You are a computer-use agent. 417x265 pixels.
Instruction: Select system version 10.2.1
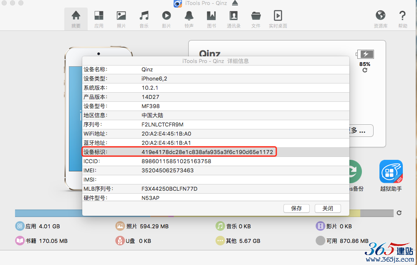click(x=150, y=88)
